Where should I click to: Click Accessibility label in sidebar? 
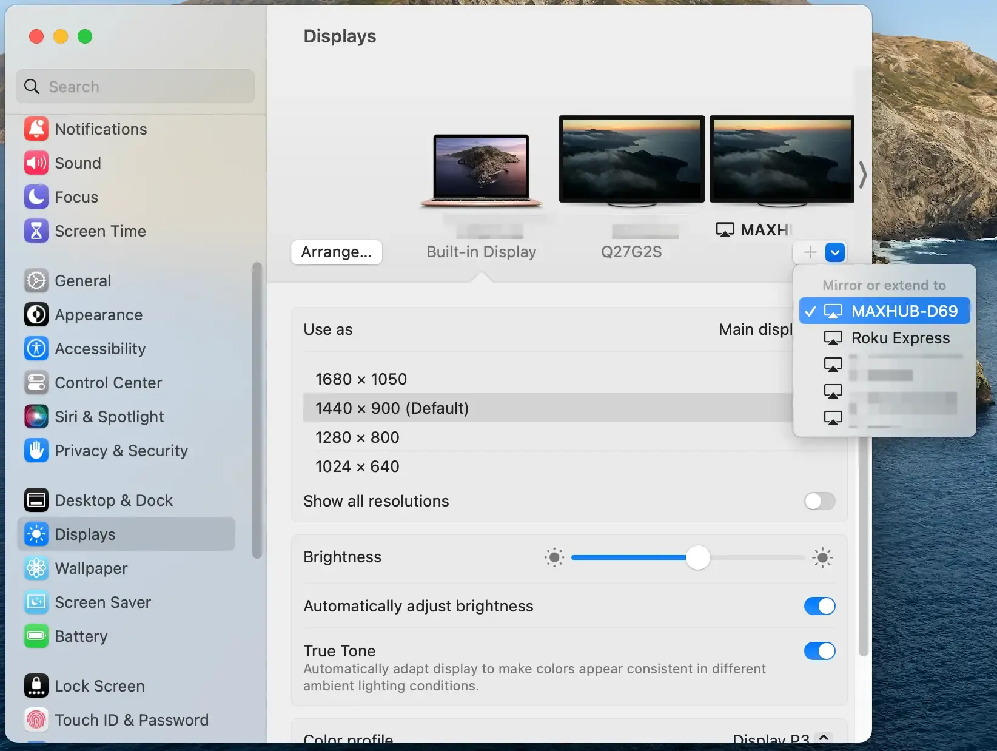click(x=100, y=349)
